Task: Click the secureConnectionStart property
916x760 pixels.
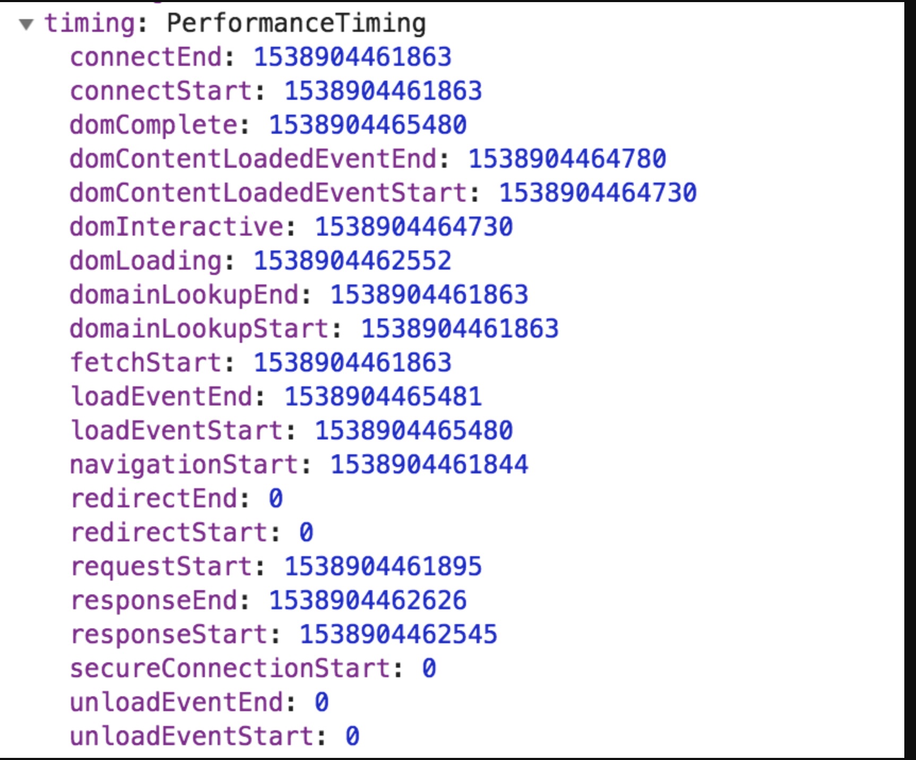Action: (230, 669)
